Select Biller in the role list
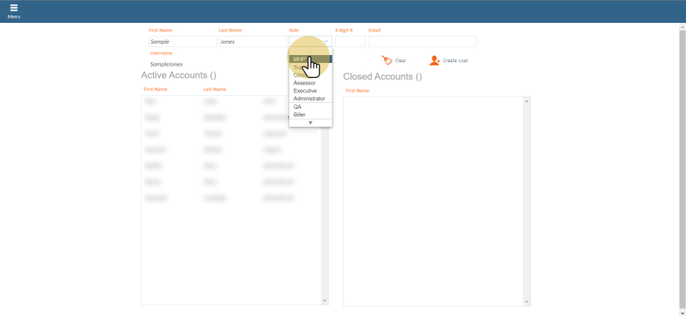The width and height of the screenshot is (686, 316). pyautogui.click(x=299, y=114)
